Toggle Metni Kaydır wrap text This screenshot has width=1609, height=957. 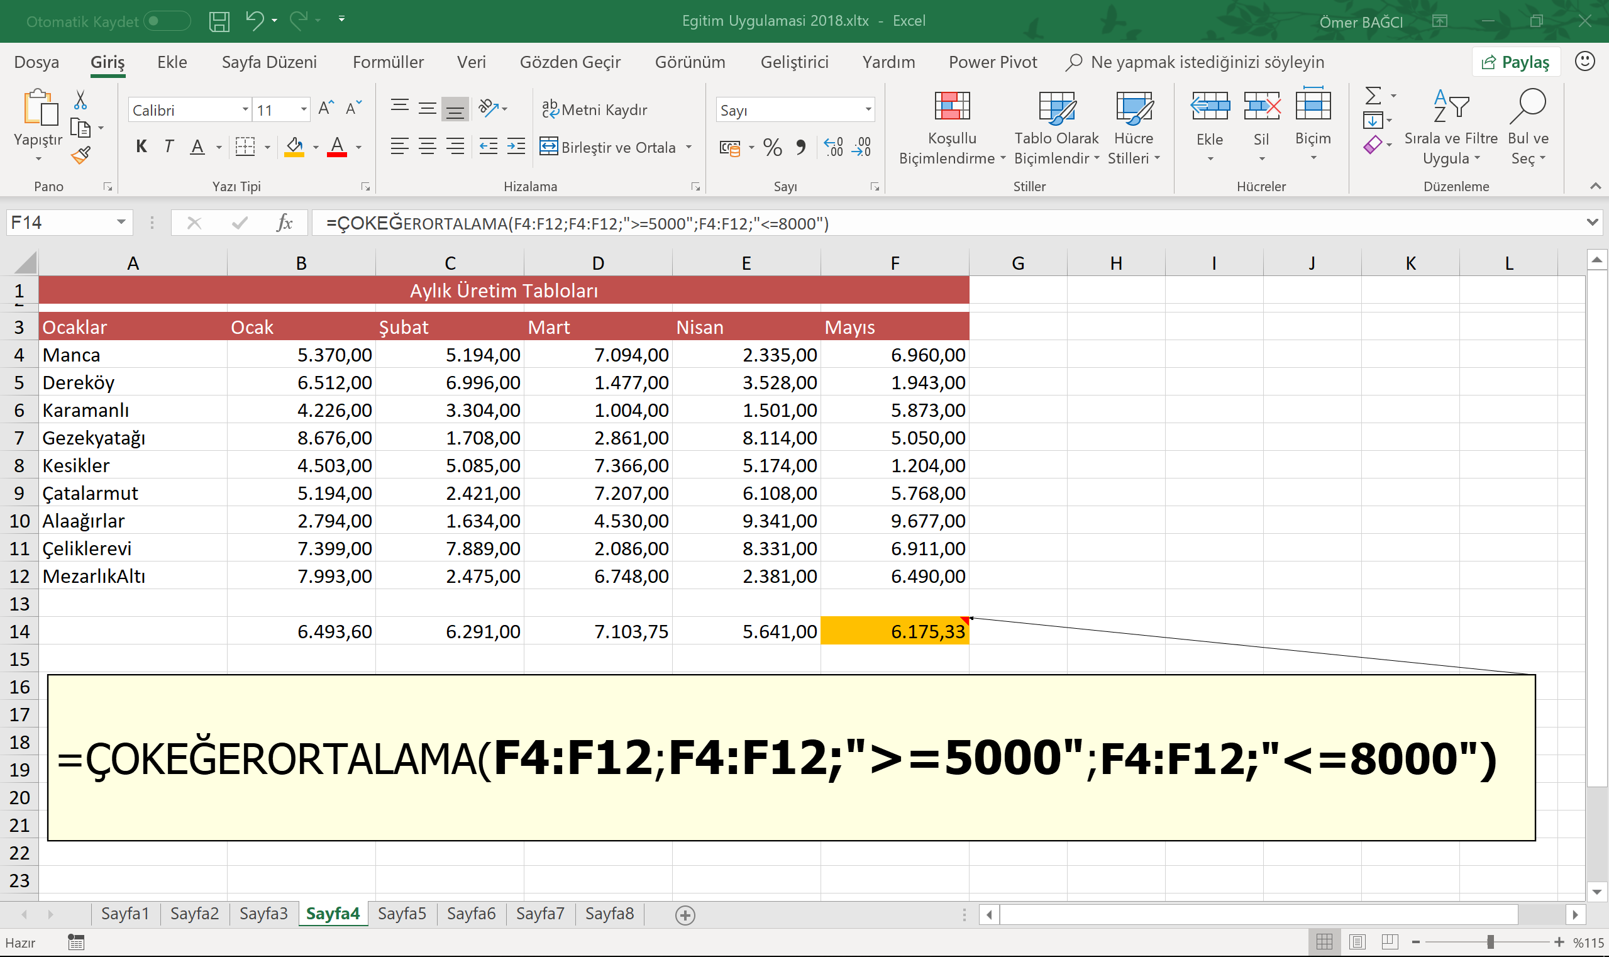click(595, 109)
